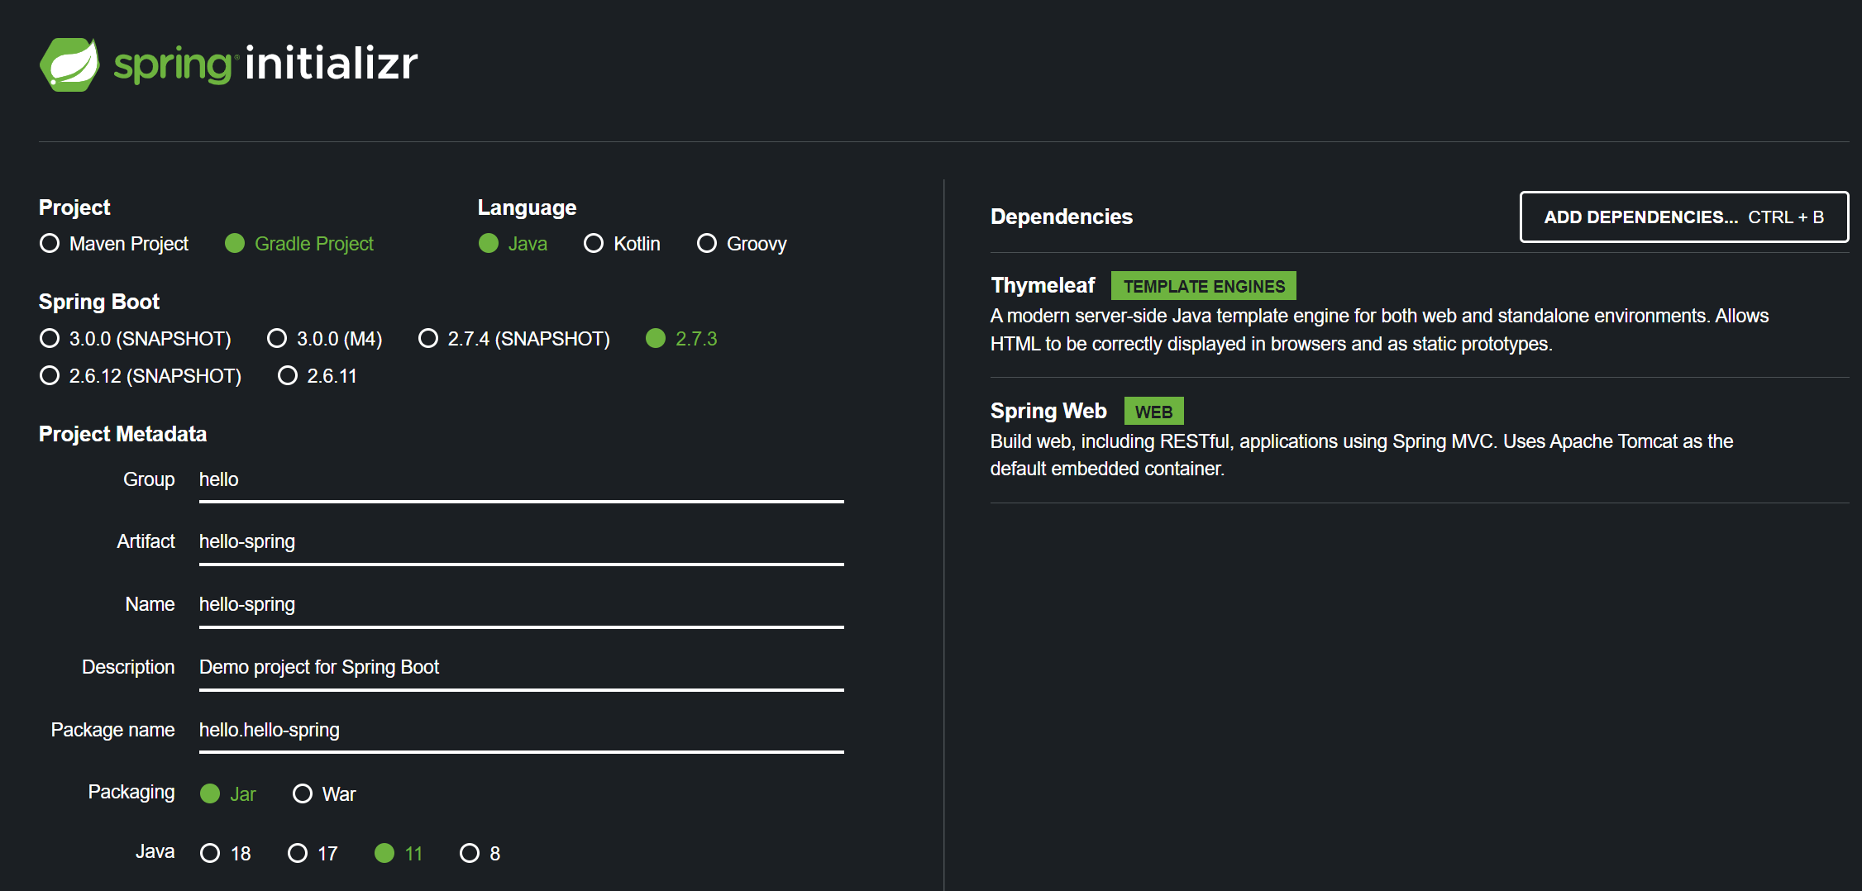Click the TEMPLATE ENGINES tag
Screen dimensions: 1862x891
click(x=1204, y=286)
